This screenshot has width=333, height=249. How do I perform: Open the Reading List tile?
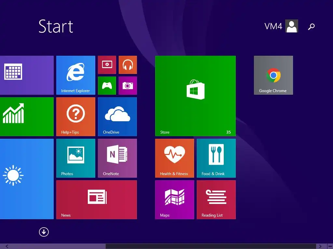pyautogui.click(x=216, y=200)
